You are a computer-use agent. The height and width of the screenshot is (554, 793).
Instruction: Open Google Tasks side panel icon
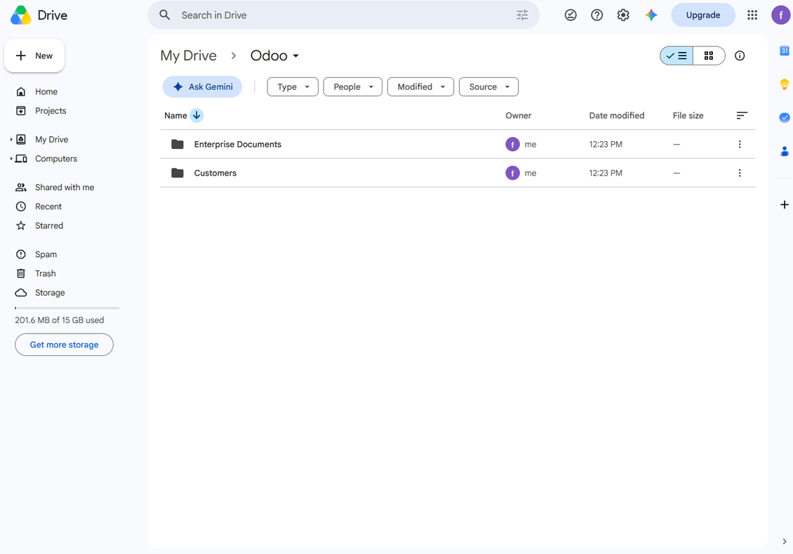coord(785,117)
